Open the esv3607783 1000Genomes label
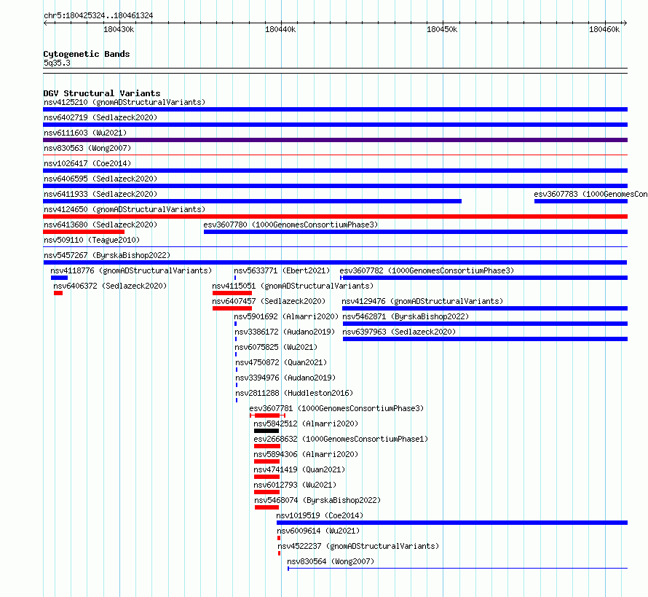648x597 pixels. (590, 194)
